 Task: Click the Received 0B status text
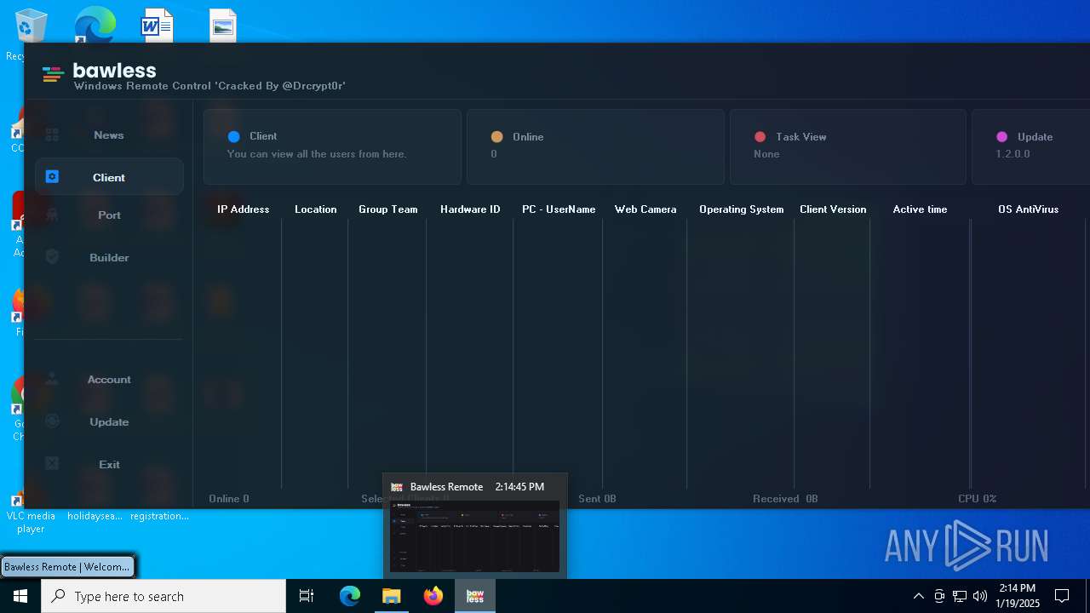click(785, 499)
